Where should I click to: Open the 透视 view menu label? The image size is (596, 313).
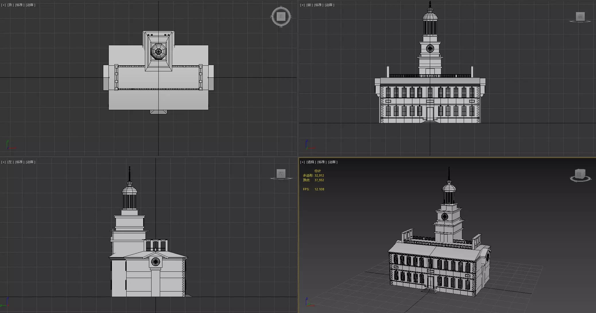[x=311, y=162]
